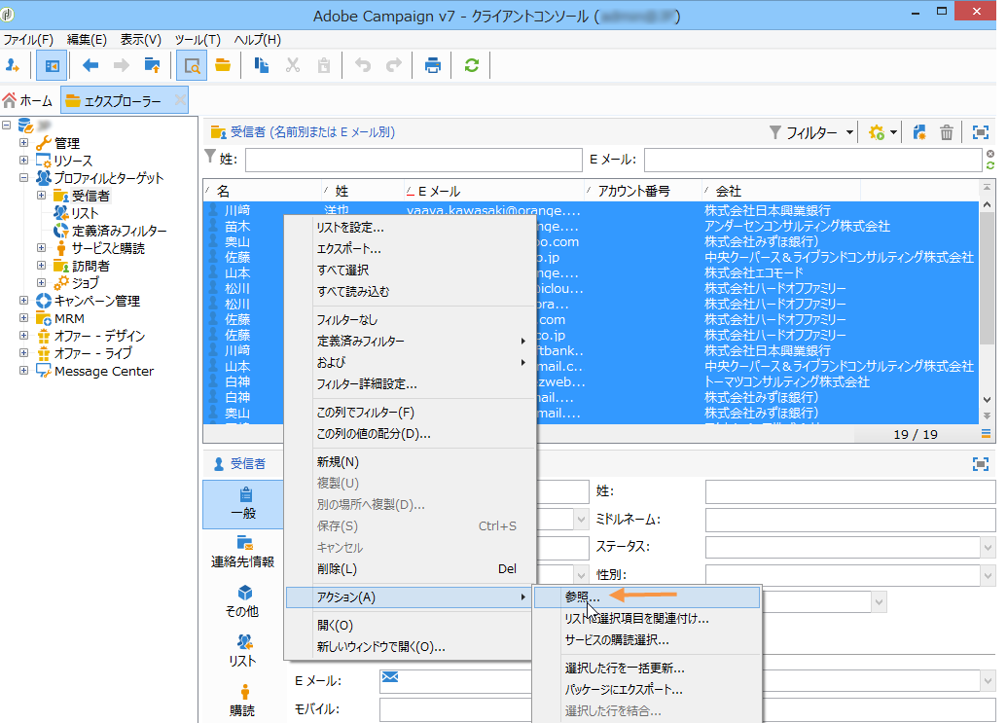Image resolution: width=1007 pixels, height=723 pixels.
Task: Close the エクスプローラー tab
Action: [180, 100]
